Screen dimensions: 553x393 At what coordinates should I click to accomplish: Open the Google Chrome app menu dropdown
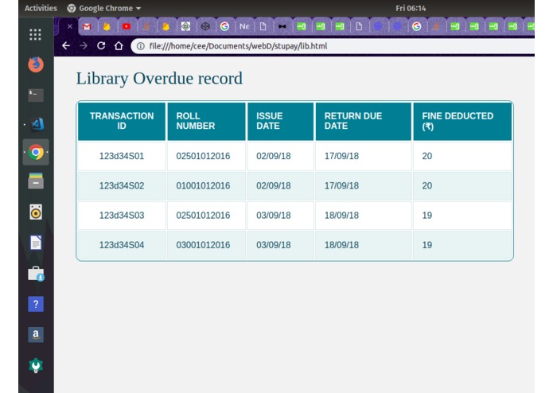click(x=104, y=8)
